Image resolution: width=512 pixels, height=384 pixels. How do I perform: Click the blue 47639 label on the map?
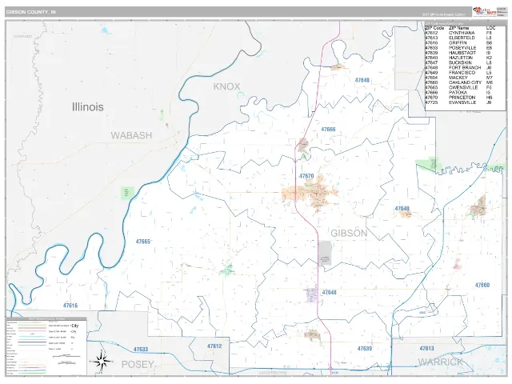coord(365,349)
